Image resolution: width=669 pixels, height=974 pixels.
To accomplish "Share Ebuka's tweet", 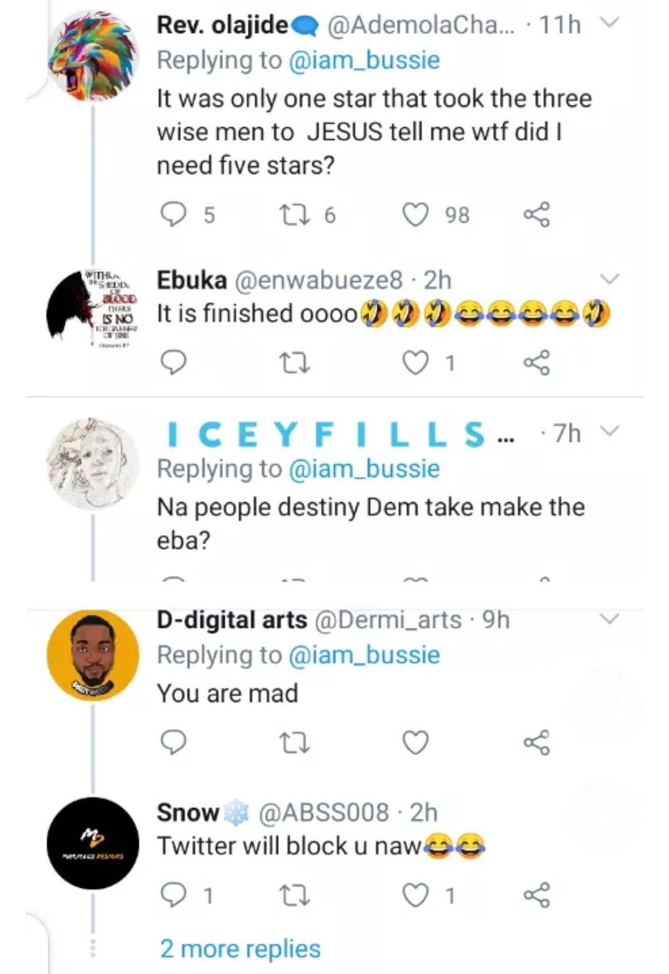I will click(x=536, y=363).
